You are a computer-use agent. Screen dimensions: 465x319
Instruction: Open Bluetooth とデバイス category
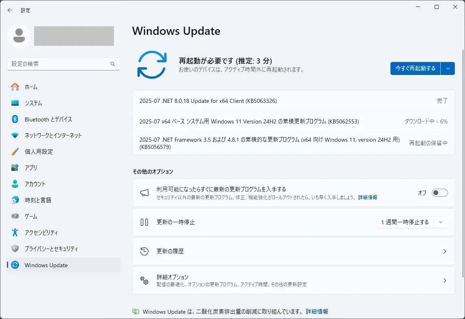(x=64, y=119)
